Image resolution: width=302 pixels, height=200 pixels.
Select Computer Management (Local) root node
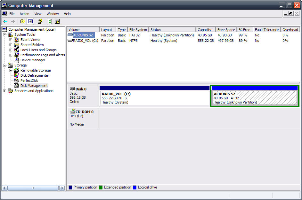32,29
